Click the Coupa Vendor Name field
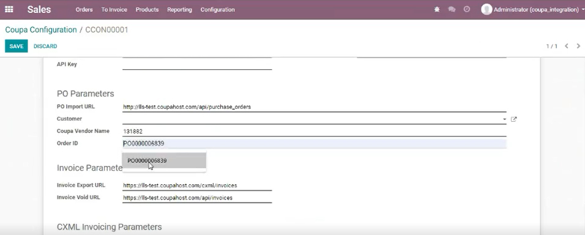Viewport: 585px width, 235px height. (314, 132)
